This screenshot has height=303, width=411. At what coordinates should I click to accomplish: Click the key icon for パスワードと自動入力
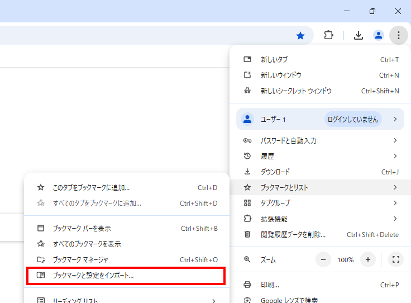click(x=247, y=141)
